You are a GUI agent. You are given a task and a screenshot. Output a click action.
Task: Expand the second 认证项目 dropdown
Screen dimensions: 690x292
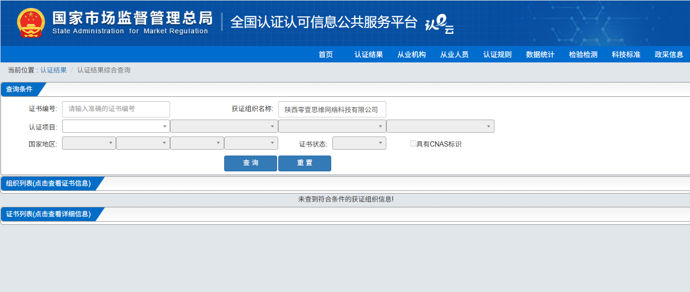point(224,126)
